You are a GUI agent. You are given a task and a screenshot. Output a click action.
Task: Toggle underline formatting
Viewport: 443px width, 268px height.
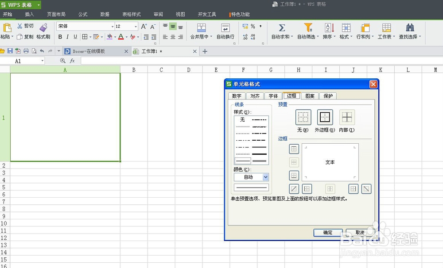point(75,37)
